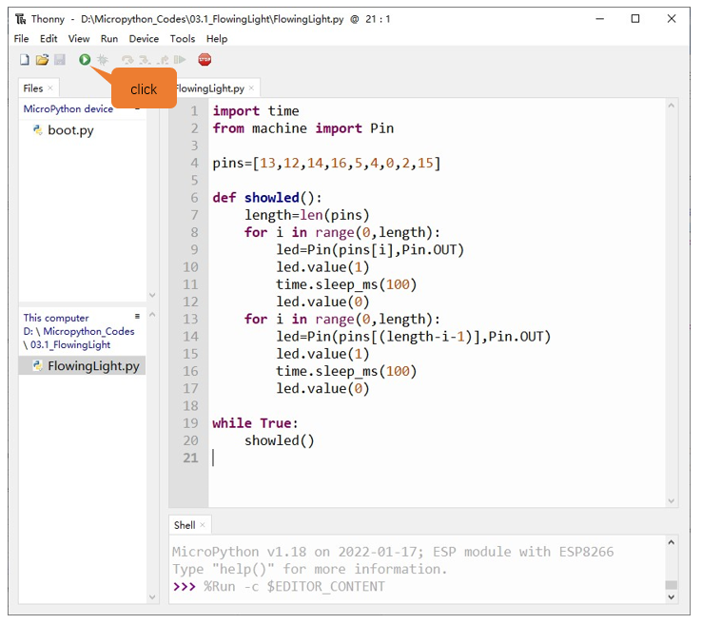Open the File menu
Screen dimensions: 702x624
click(21, 39)
